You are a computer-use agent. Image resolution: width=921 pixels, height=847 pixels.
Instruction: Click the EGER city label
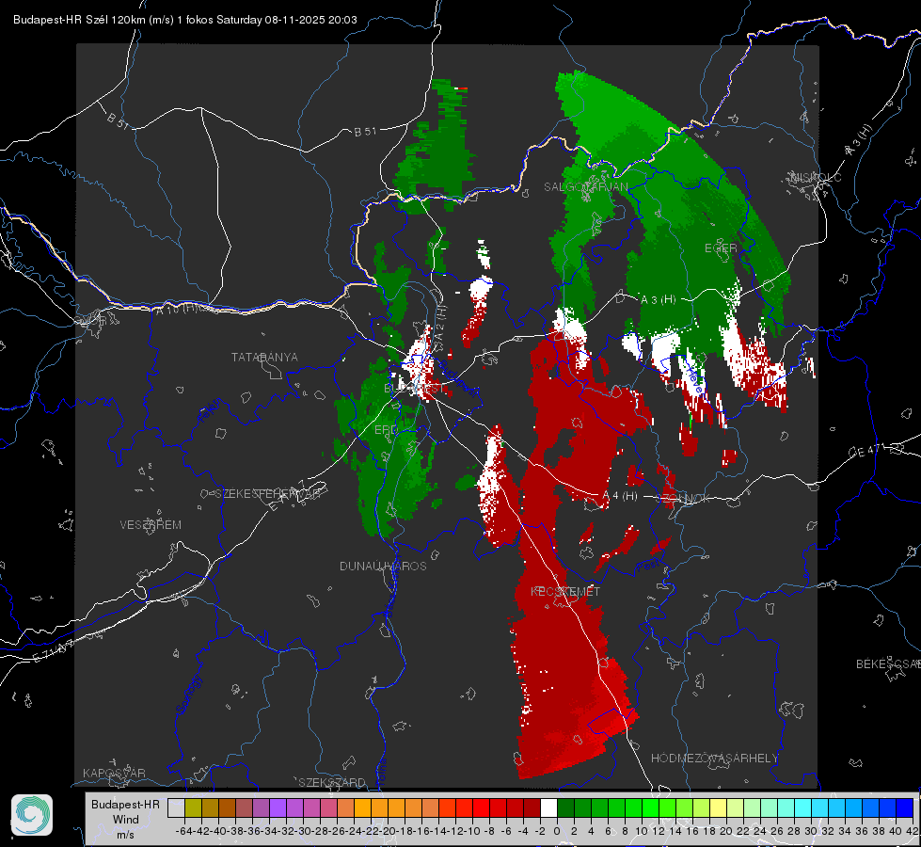tap(721, 248)
